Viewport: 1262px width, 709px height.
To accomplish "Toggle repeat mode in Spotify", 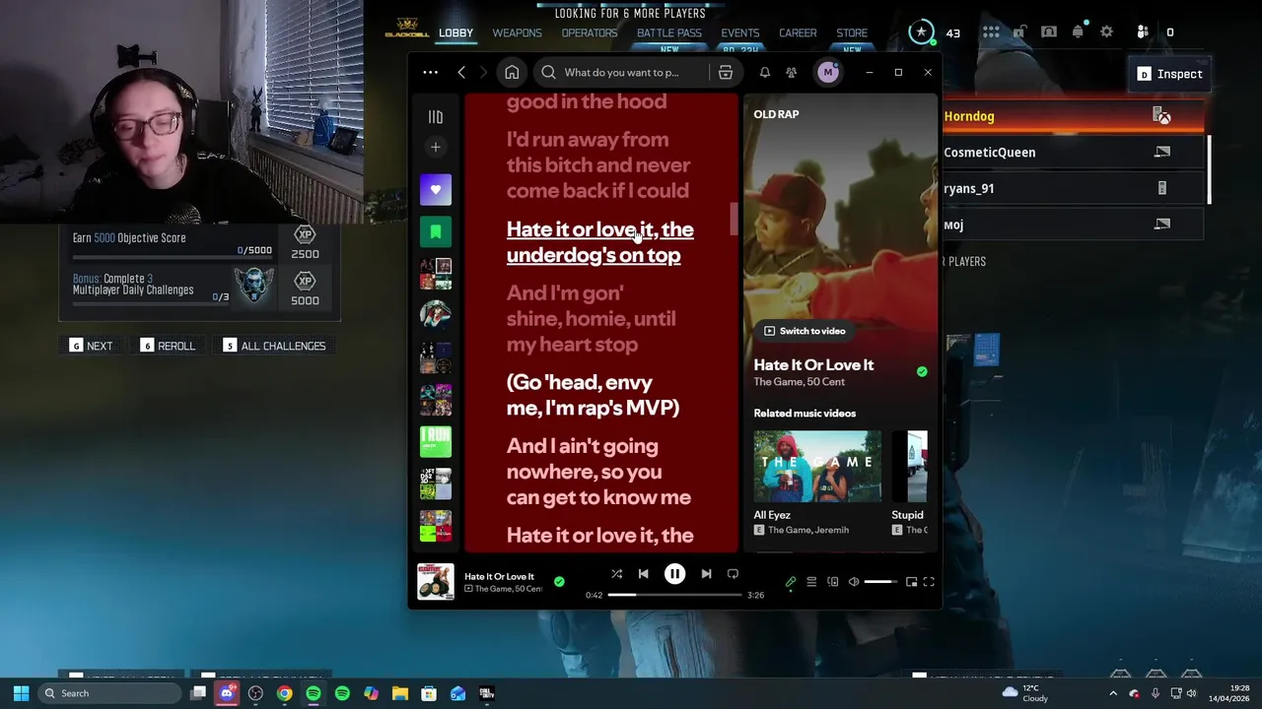I will (733, 574).
